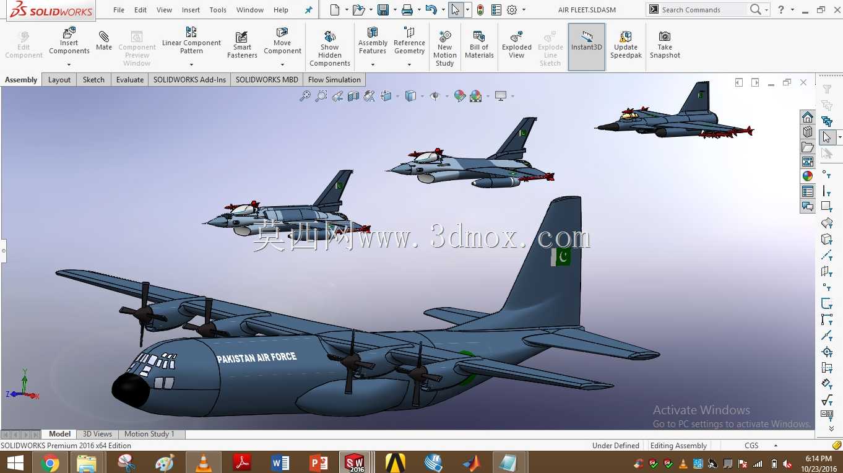Open VLC media player from the taskbar

coord(203,462)
